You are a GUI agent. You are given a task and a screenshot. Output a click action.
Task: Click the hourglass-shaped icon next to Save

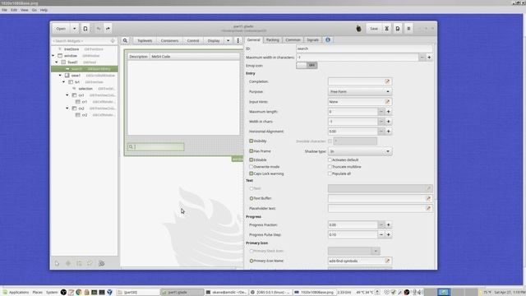coord(386,29)
